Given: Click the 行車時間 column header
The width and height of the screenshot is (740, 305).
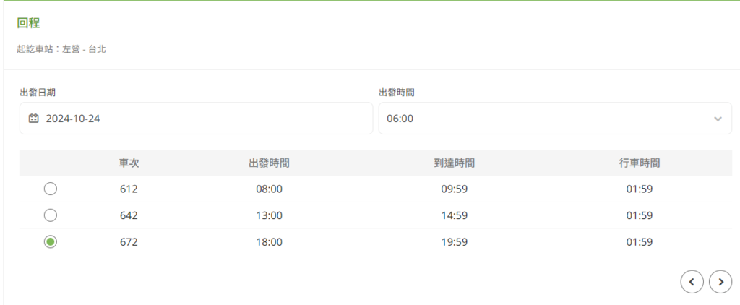Looking at the screenshot, I should click(x=640, y=163).
